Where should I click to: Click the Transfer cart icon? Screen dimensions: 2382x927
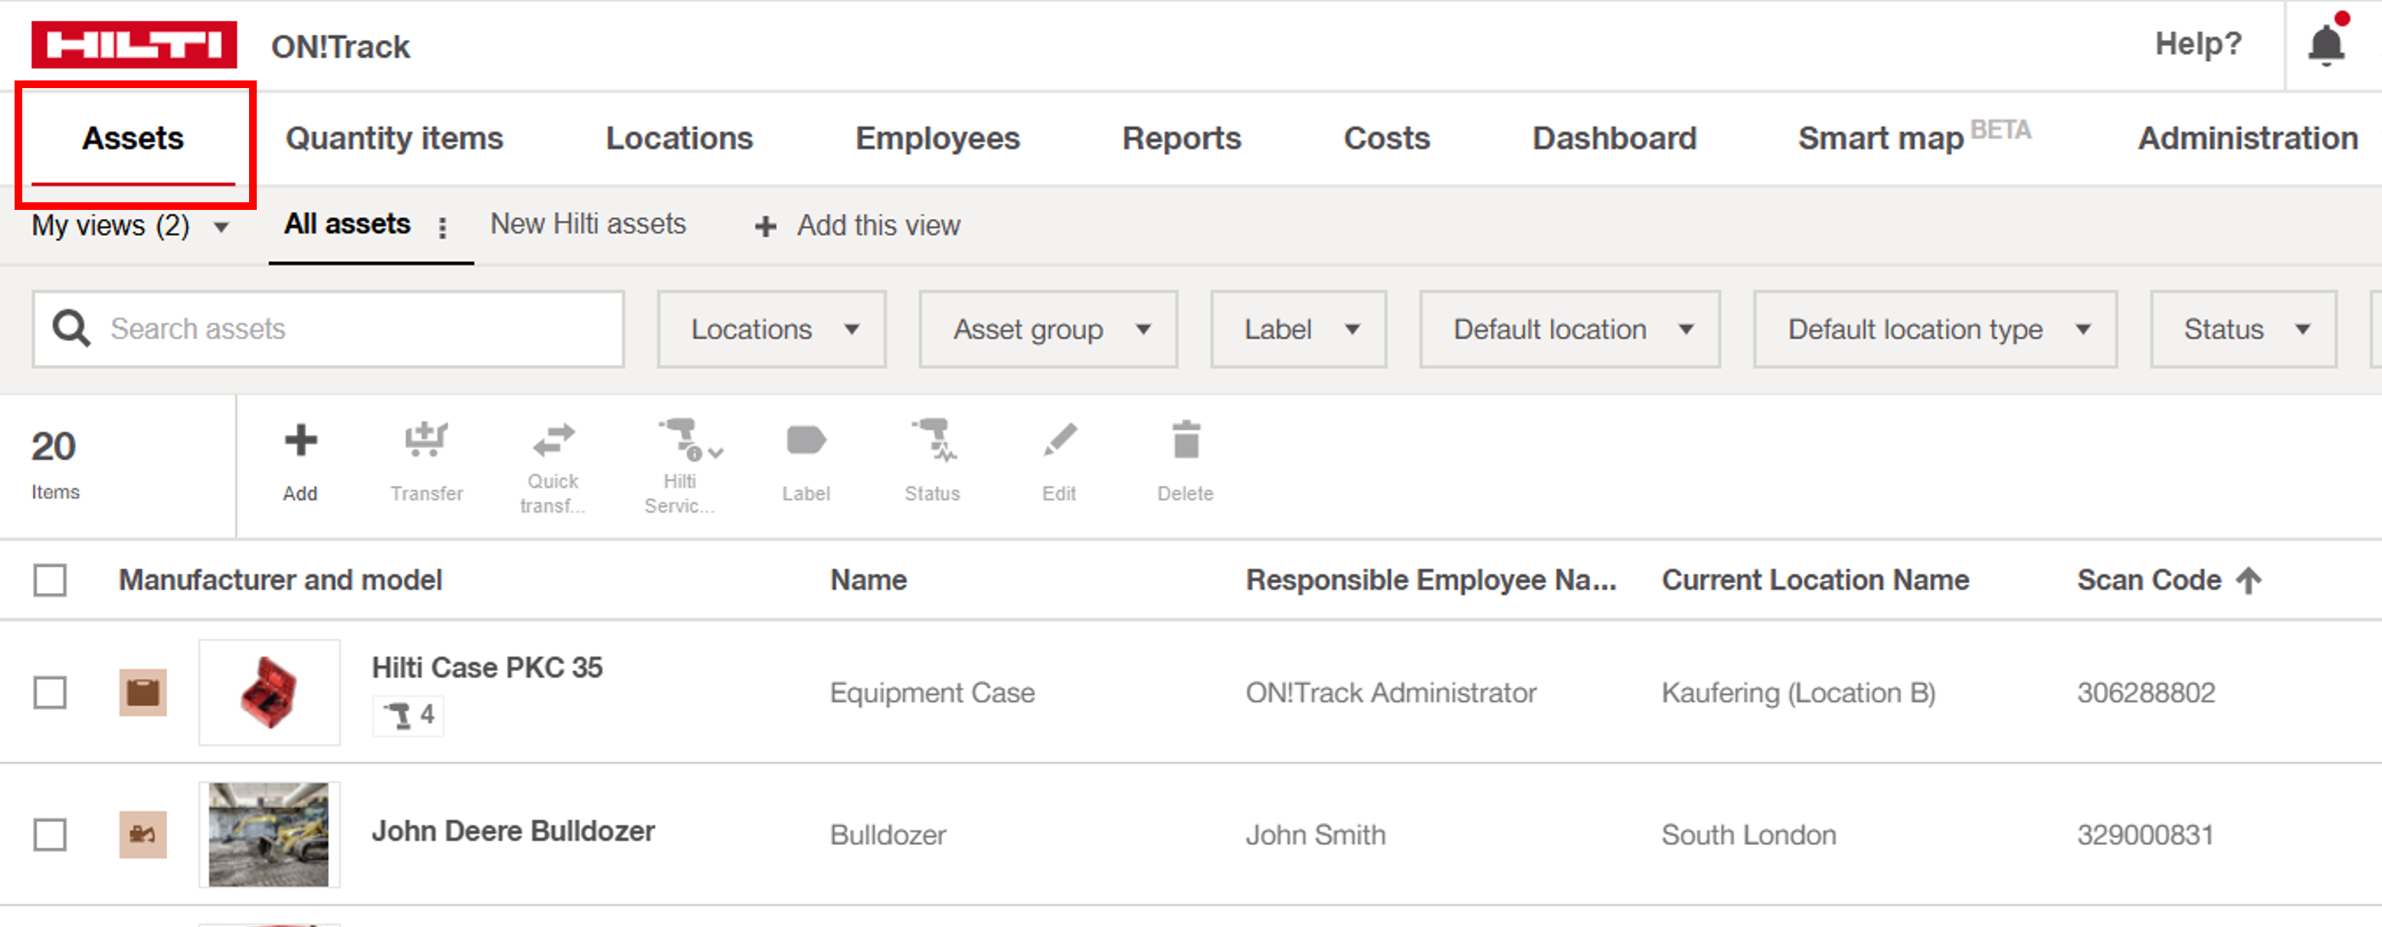[x=426, y=440]
